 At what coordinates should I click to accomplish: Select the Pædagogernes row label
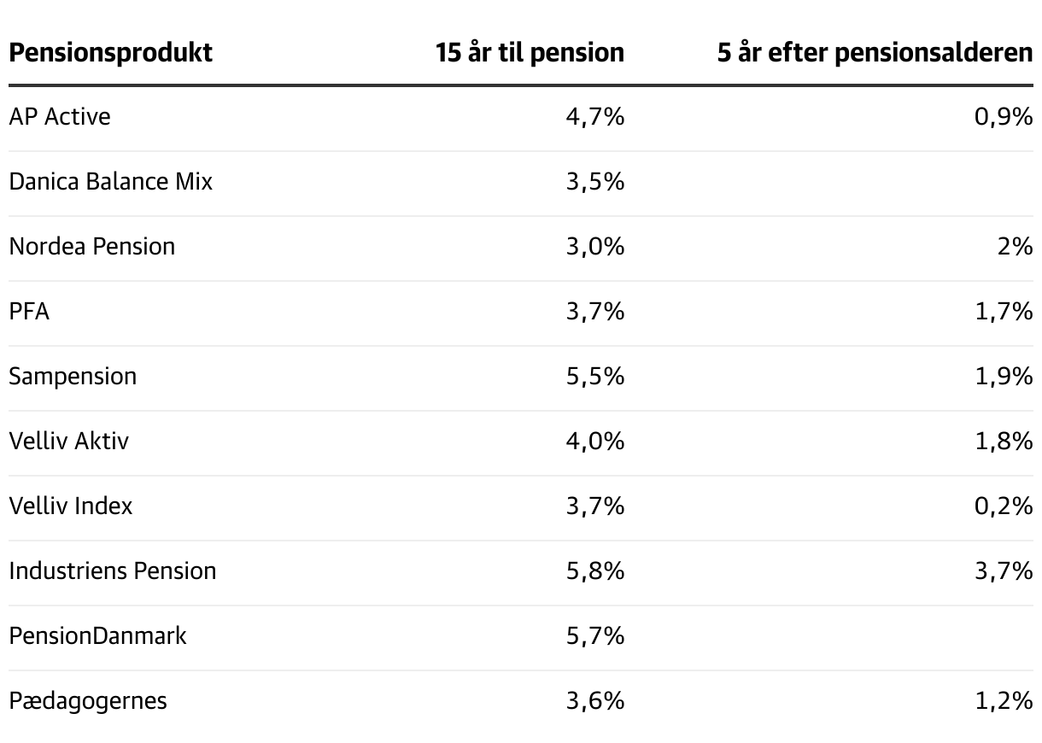pyautogui.click(x=88, y=701)
